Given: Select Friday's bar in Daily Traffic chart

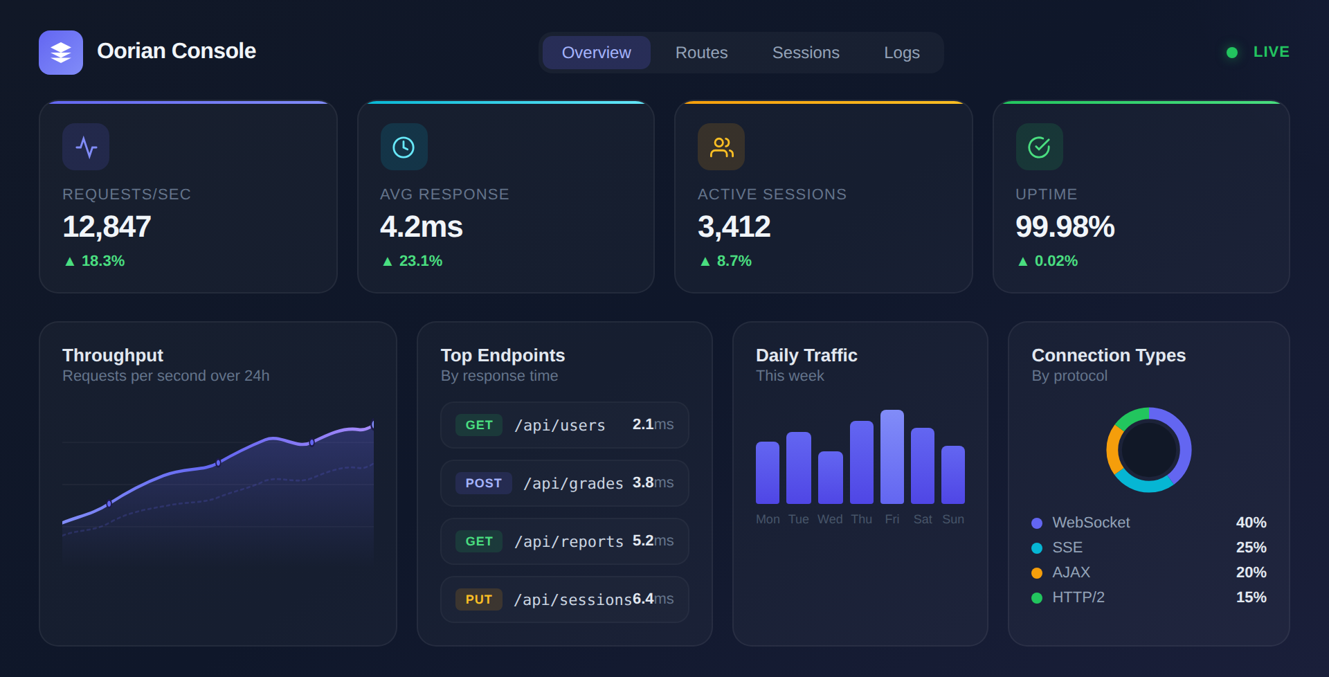Looking at the screenshot, I should (x=892, y=457).
